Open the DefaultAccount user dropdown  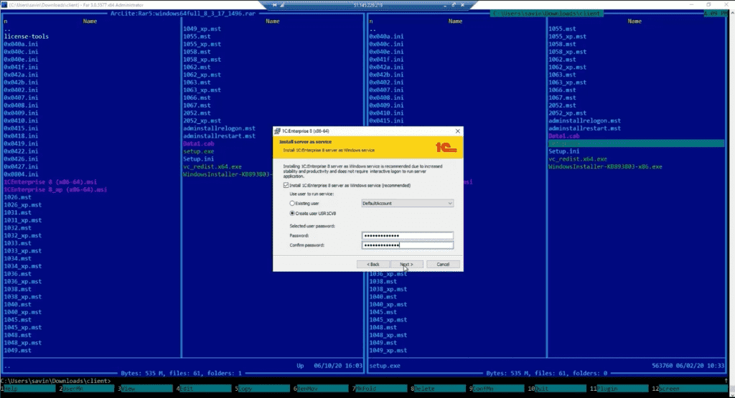point(408,203)
